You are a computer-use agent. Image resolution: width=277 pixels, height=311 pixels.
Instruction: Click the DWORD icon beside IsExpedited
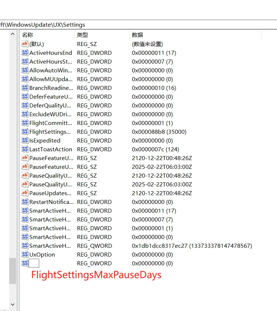pos(25,140)
